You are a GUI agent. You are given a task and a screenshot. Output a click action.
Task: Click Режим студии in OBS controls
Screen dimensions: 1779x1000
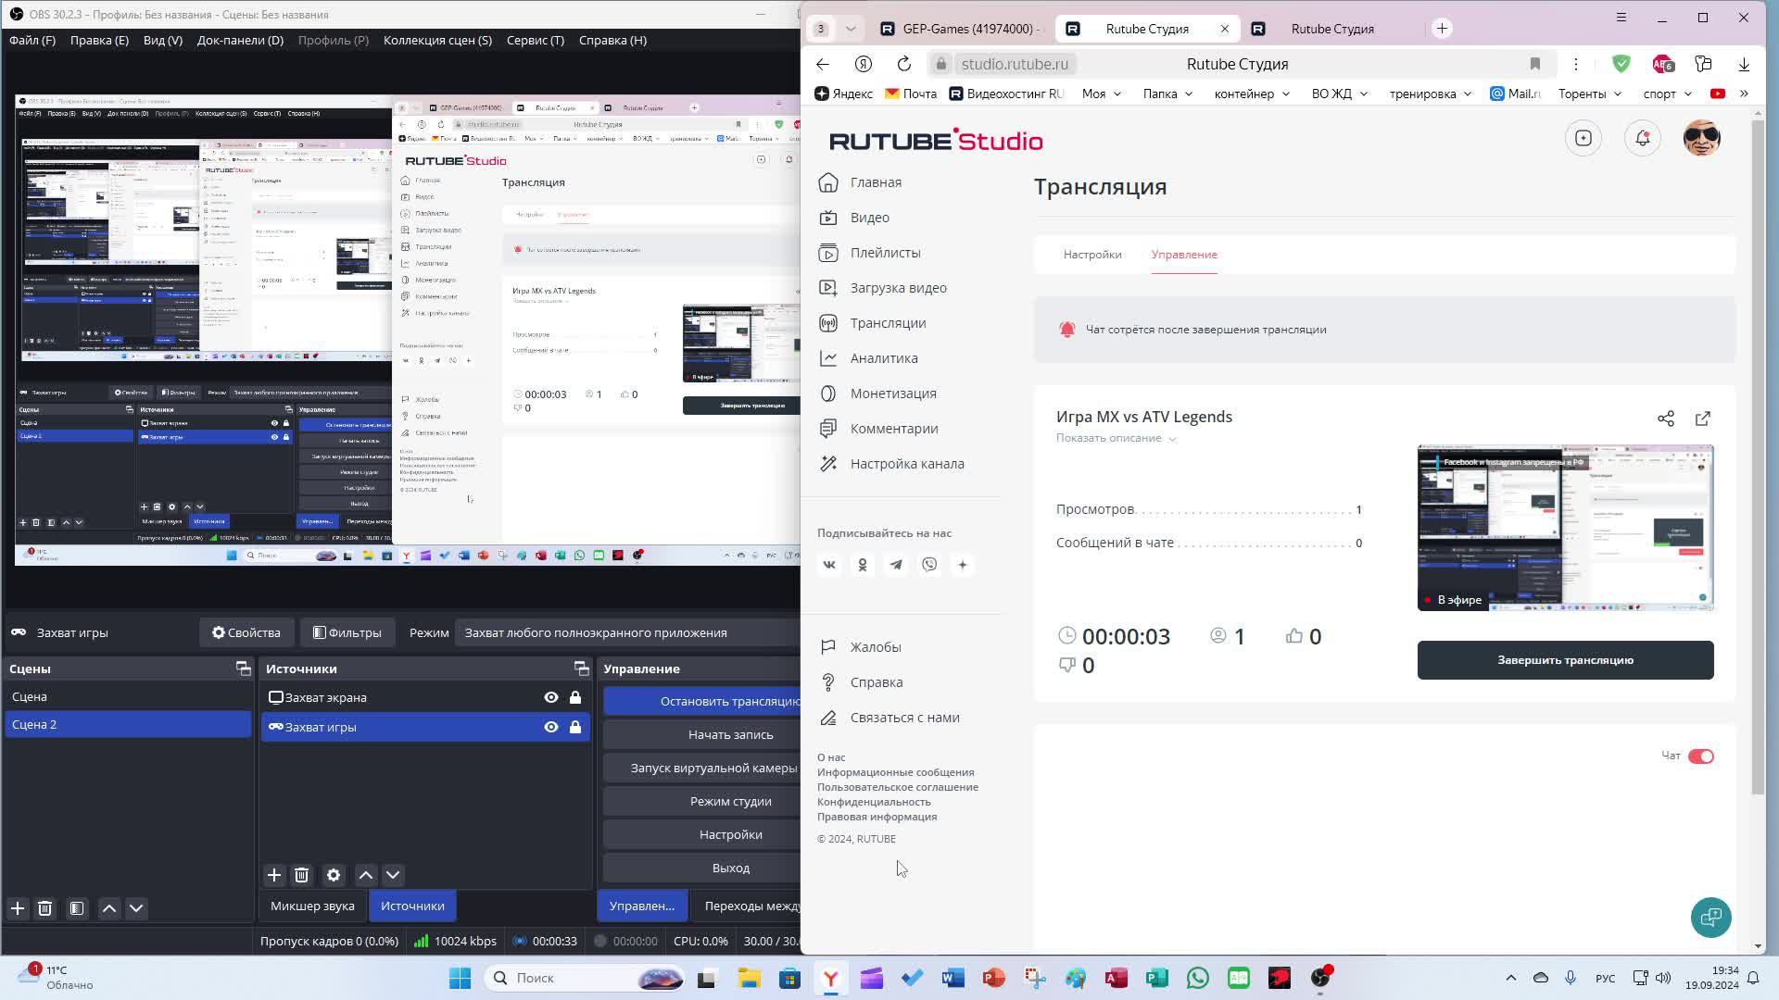[x=702, y=801]
